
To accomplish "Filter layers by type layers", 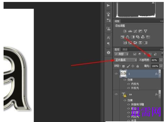I will click(x=145, y=54).
